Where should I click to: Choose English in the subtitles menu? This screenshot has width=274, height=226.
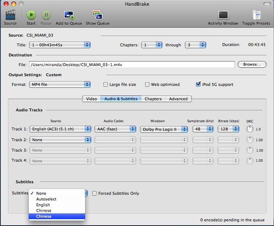pos(57,205)
